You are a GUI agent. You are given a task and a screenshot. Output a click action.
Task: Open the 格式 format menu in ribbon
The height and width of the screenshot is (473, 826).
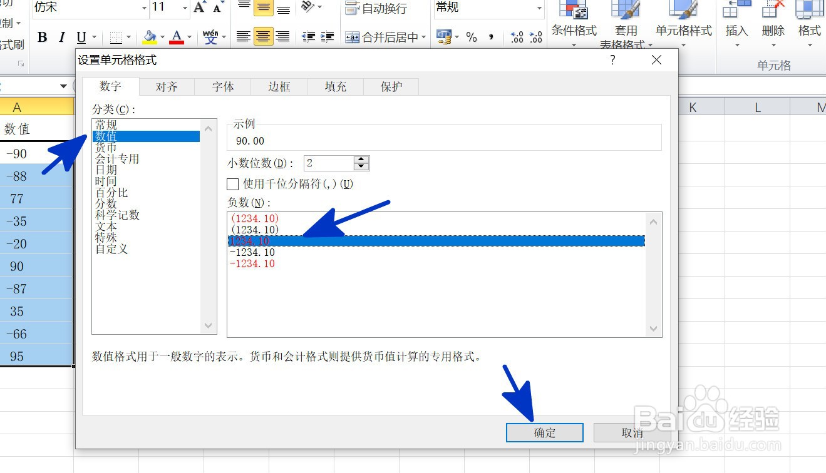point(809,25)
